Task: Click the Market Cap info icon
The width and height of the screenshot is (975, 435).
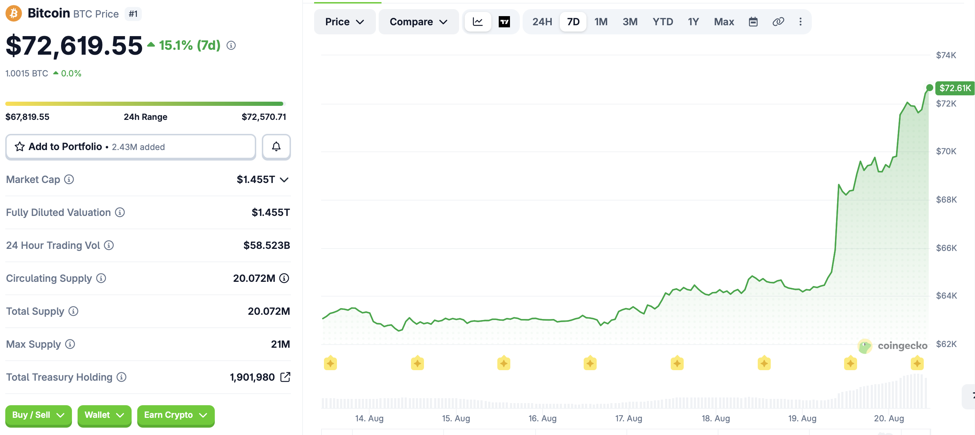Action: pos(69,179)
